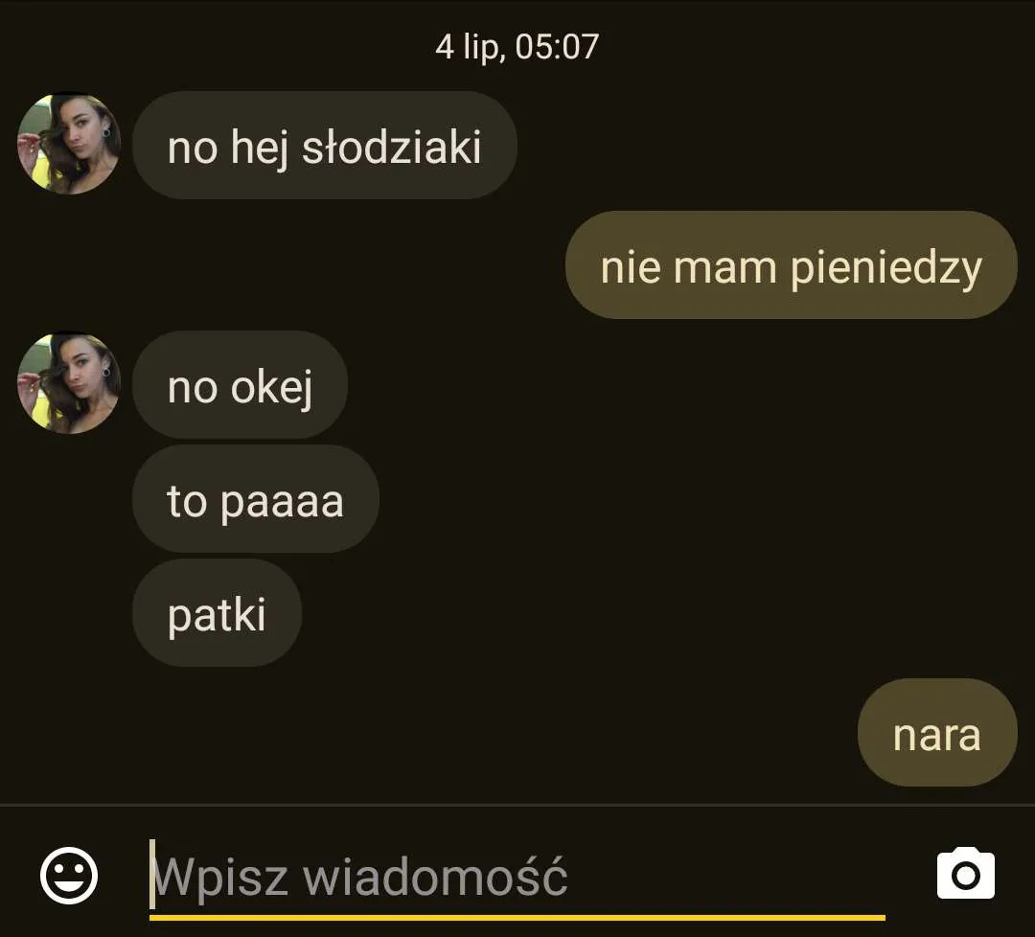Click placeholder word "wiadomość" in composer

pos(435,876)
